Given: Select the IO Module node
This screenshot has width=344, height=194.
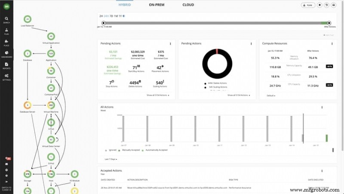Looking at the screenshot, I should click(x=74, y=174).
